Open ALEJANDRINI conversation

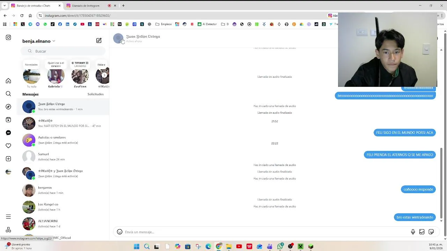pos(63,223)
